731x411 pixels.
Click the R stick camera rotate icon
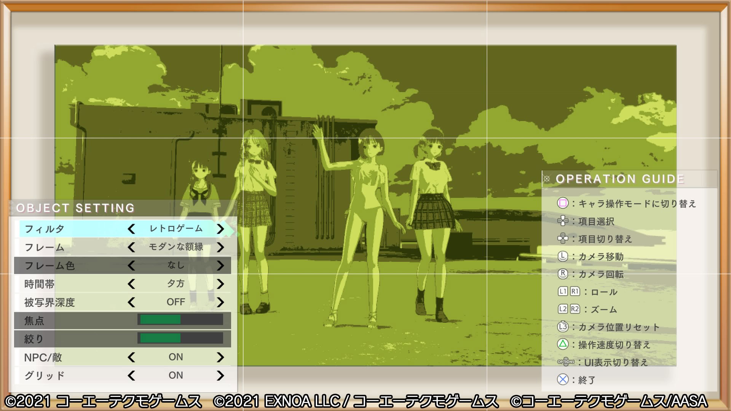pyautogui.click(x=563, y=274)
